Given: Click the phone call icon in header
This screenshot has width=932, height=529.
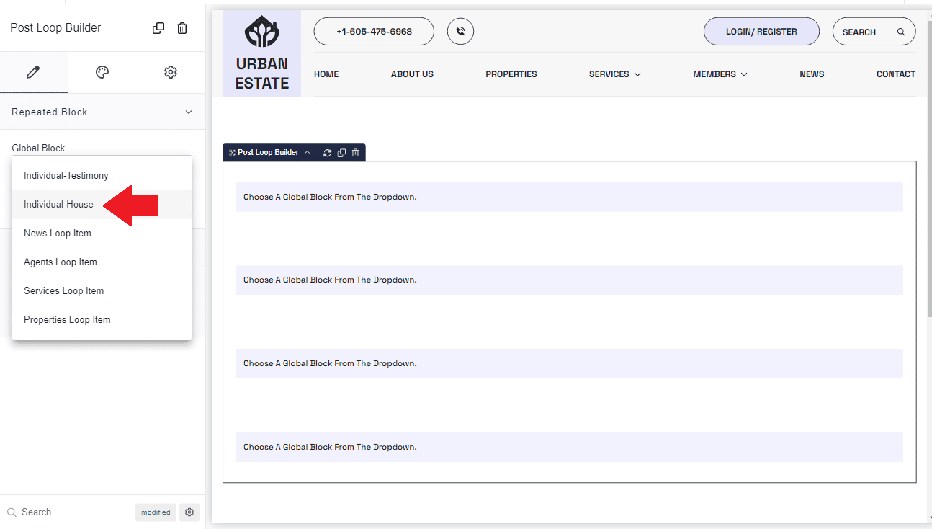Looking at the screenshot, I should pyautogui.click(x=460, y=32).
